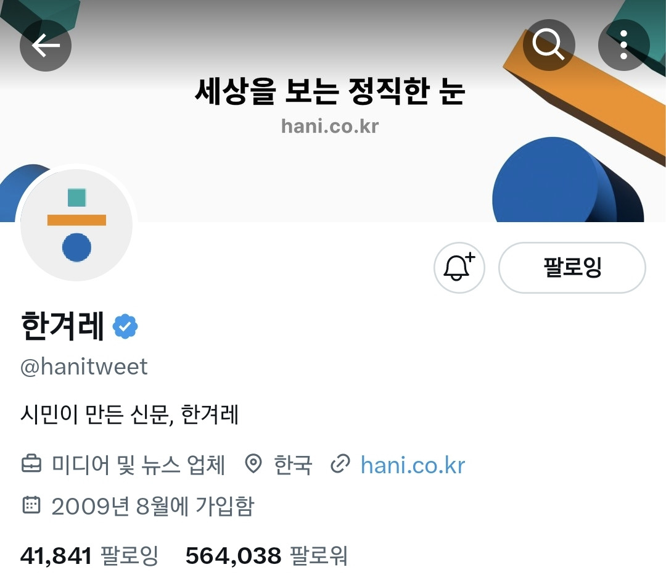Tap the blue verified badge

point(125,326)
